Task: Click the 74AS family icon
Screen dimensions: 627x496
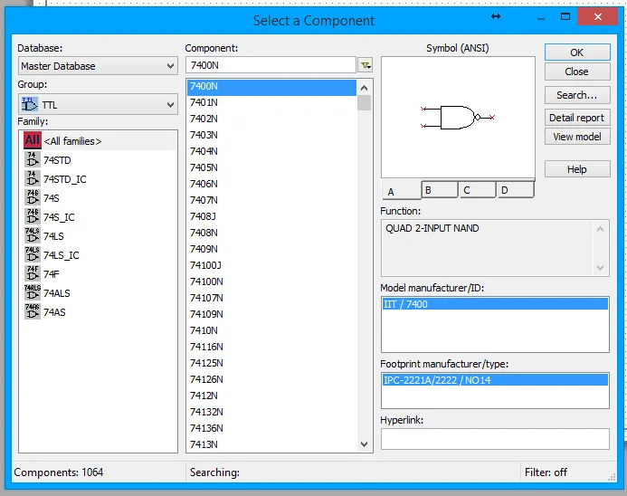Action: (33, 312)
